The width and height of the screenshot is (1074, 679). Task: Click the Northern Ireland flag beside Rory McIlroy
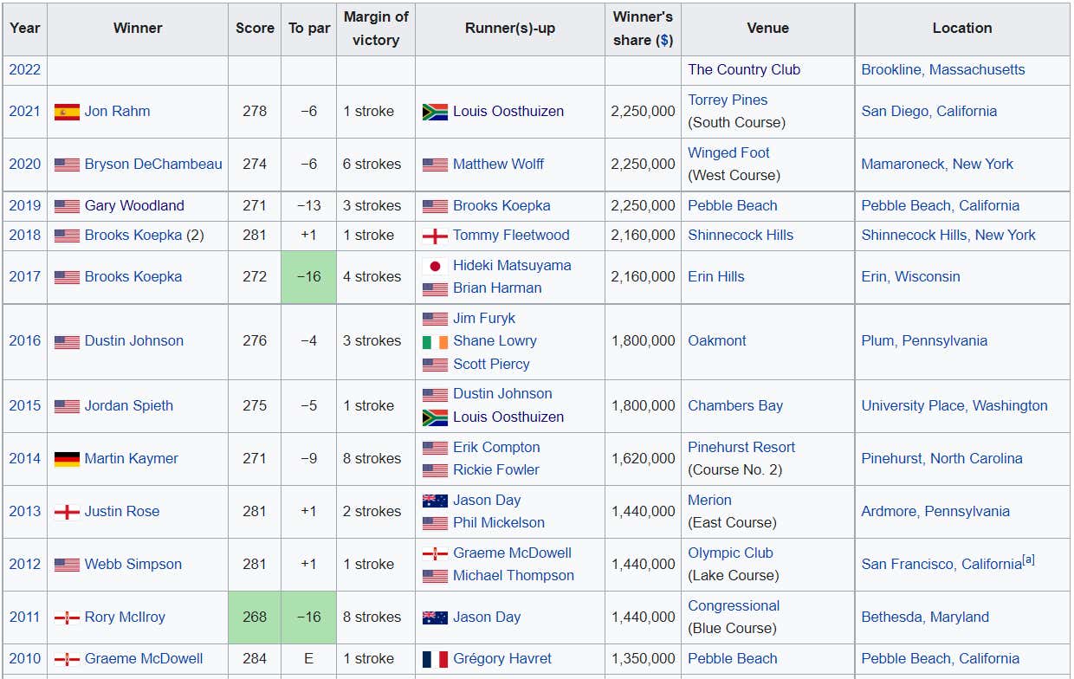[x=67, y=618]
